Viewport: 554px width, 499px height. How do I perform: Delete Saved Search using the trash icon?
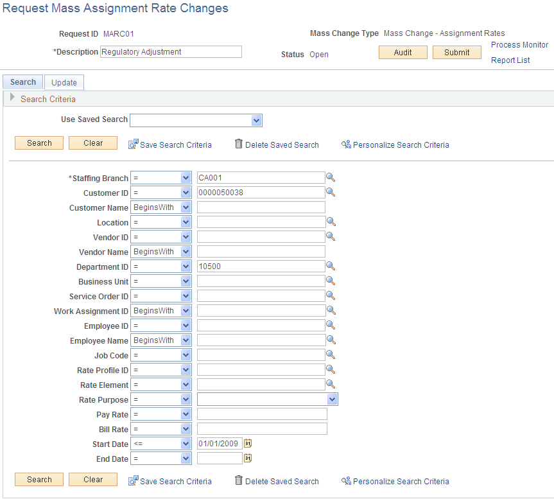pyautogui.click(x=239, y=144)
